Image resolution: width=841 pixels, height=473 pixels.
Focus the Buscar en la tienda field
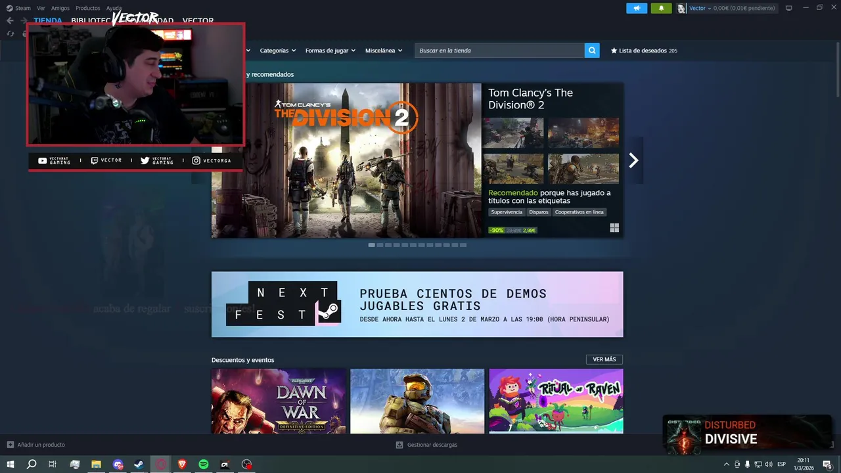(x=499, y=51)
